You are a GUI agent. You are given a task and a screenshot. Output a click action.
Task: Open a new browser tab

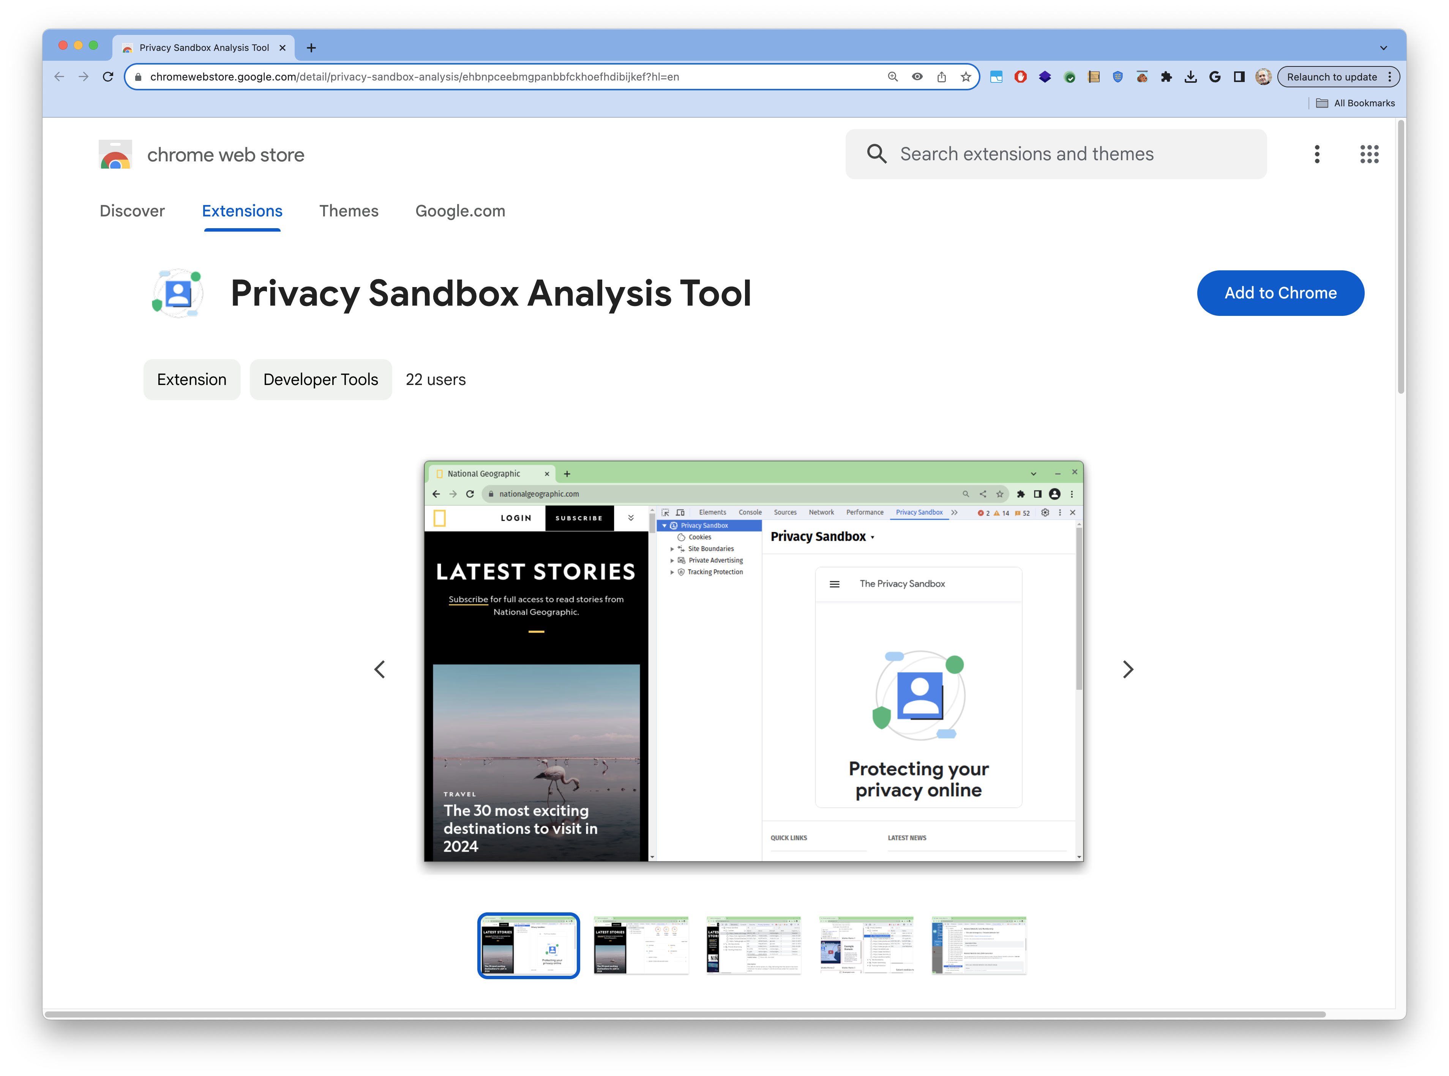point(311,47)
